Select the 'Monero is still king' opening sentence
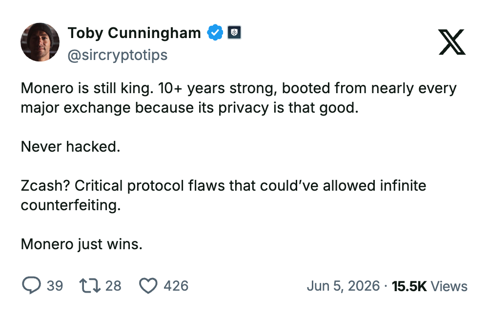 (x=87, y=88)
